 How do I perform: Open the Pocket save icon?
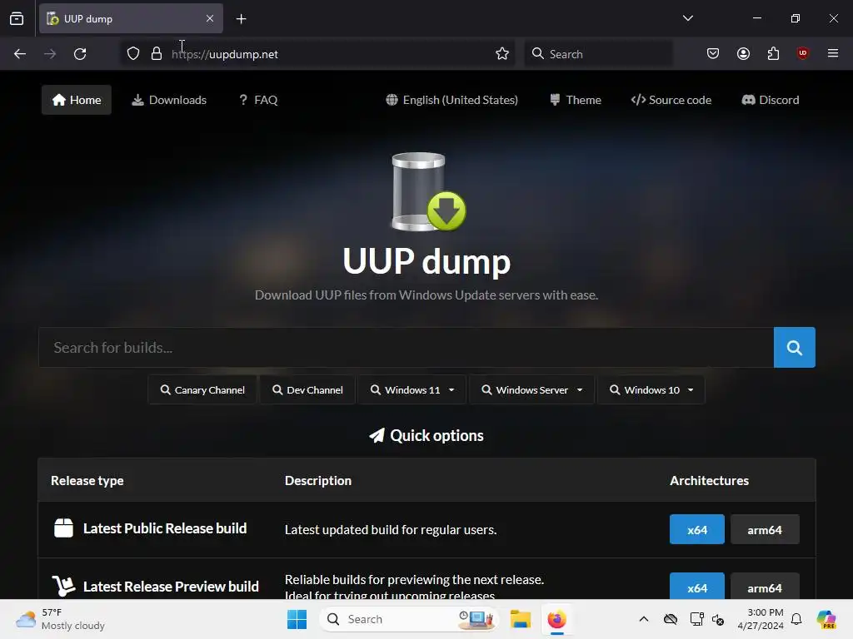click(x=713, y=54)
